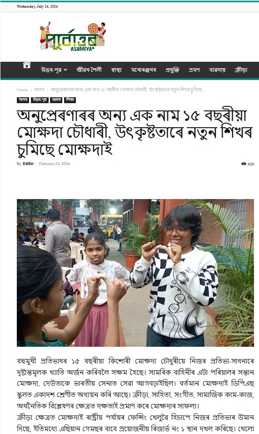Click the অসম category tag

[23, 100]
